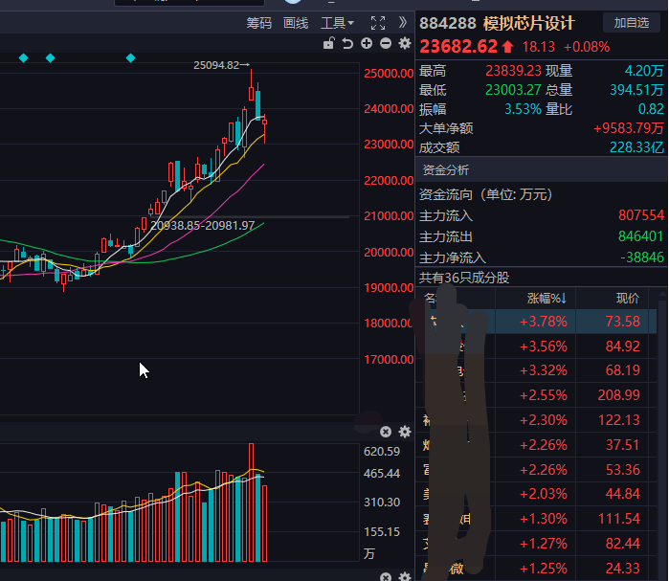This screenshot has height=581, width=669.
Task: Click the 总量 value 394.51万
Action: pyautogui.click(x=636, y=90)
